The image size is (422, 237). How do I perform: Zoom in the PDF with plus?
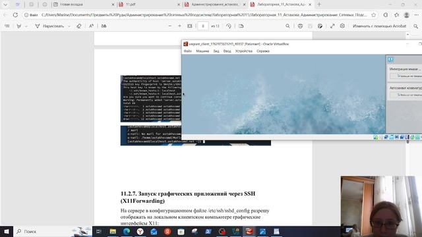179,26
